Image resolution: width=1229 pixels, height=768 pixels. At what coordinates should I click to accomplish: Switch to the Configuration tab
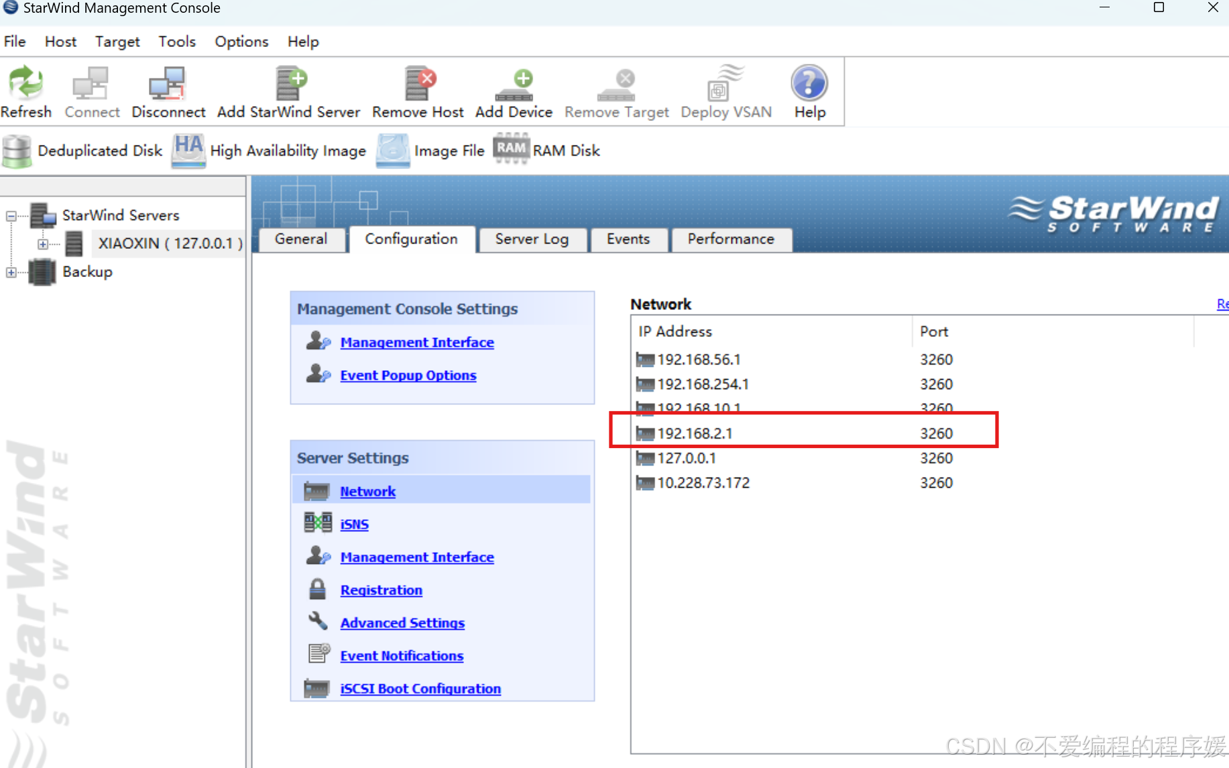[x=411, y=239]
